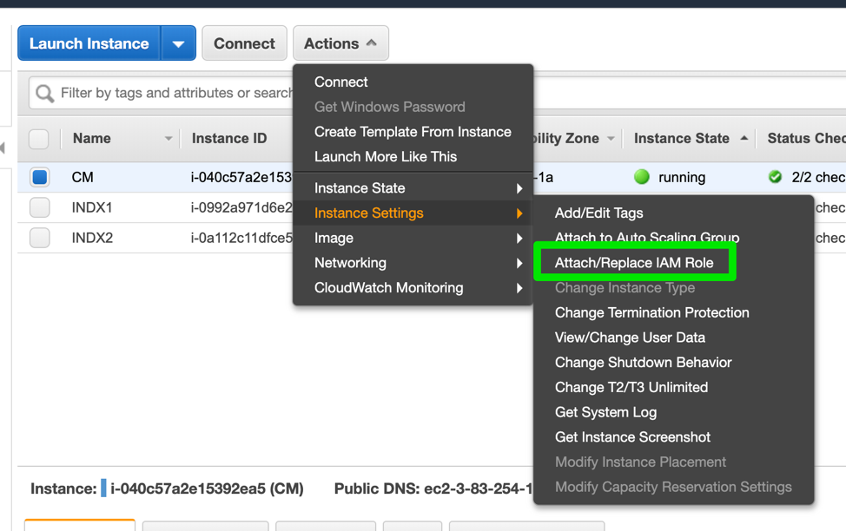Click the search magnifier icon in filter bar
Screen dimensions: 846x531
43,92
